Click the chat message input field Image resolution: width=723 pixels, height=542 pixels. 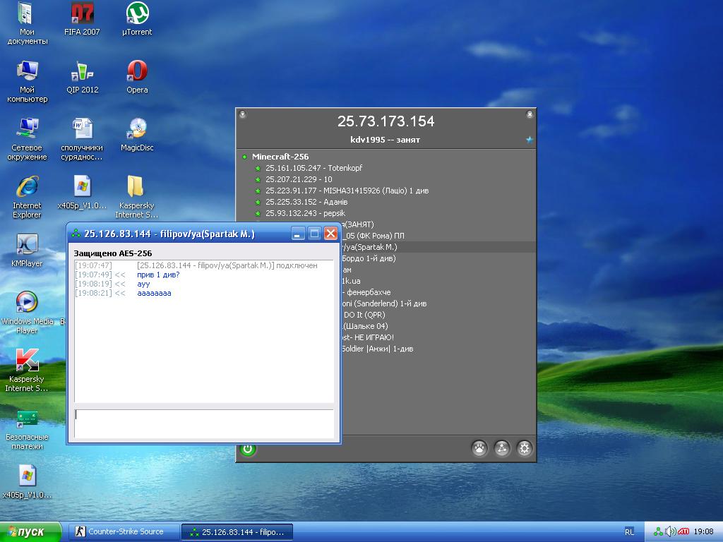point(203,423)
